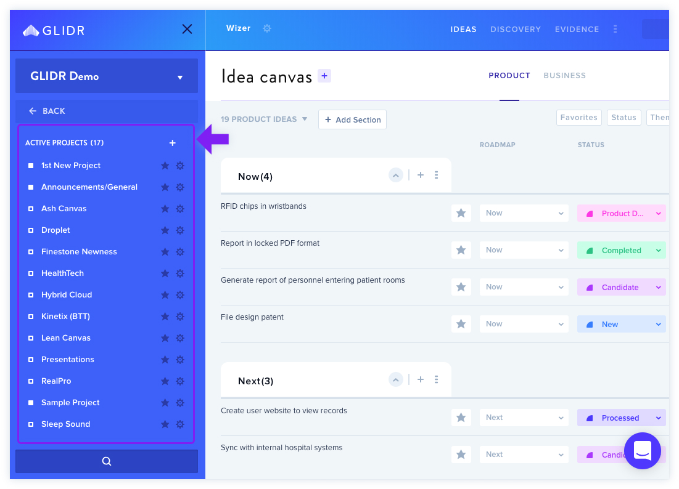Image resolution: width=679 pixels, height=489 pixels.
Task: Add new active project with plus icon
Action: click(172, 143)
